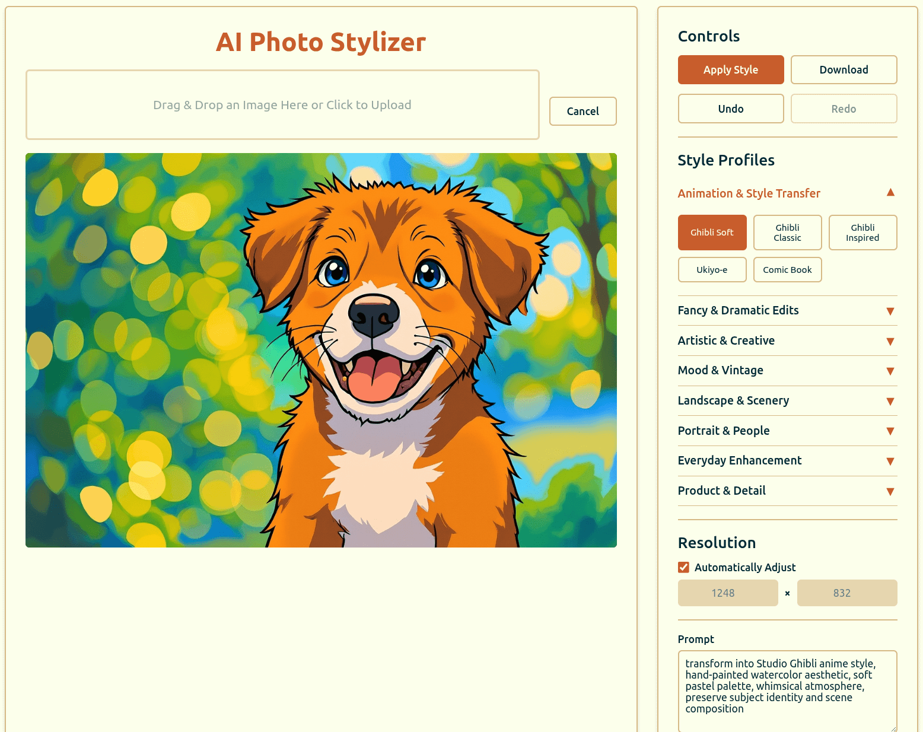Pick the Ukiyo-e style profile
Viewport: 923px width, 732px height.
pos(712,269)
